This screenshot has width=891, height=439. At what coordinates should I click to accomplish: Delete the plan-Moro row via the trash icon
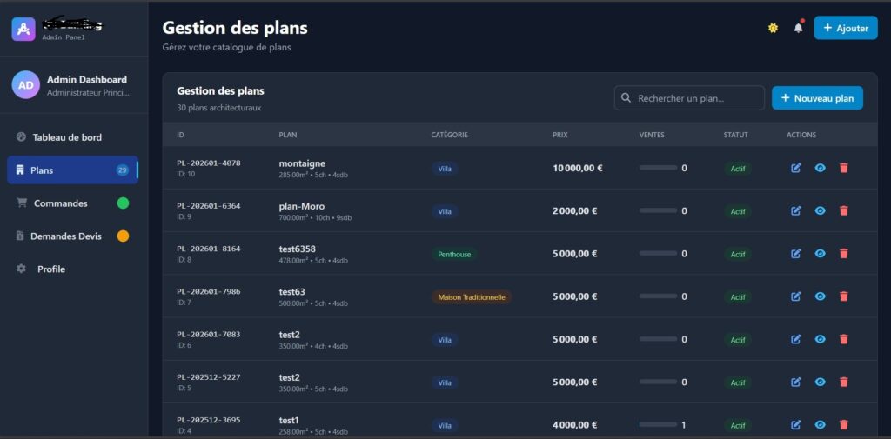(x=844, y=210)
